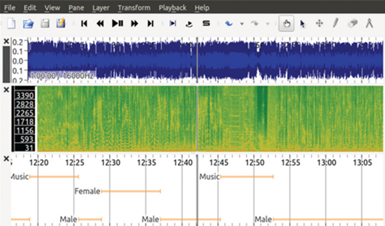
Task: Click the rewind double-arrow button
Action: (100, 24)
